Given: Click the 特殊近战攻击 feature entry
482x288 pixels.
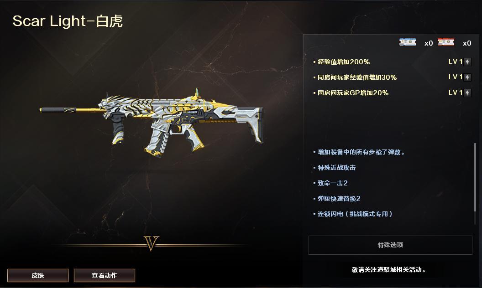Looking at the screenshot, I should click(x=336, y=168).
